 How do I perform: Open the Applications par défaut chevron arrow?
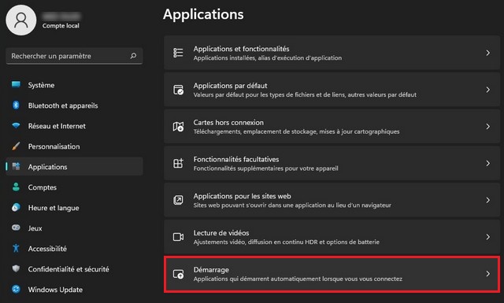[x=488, y=90]
